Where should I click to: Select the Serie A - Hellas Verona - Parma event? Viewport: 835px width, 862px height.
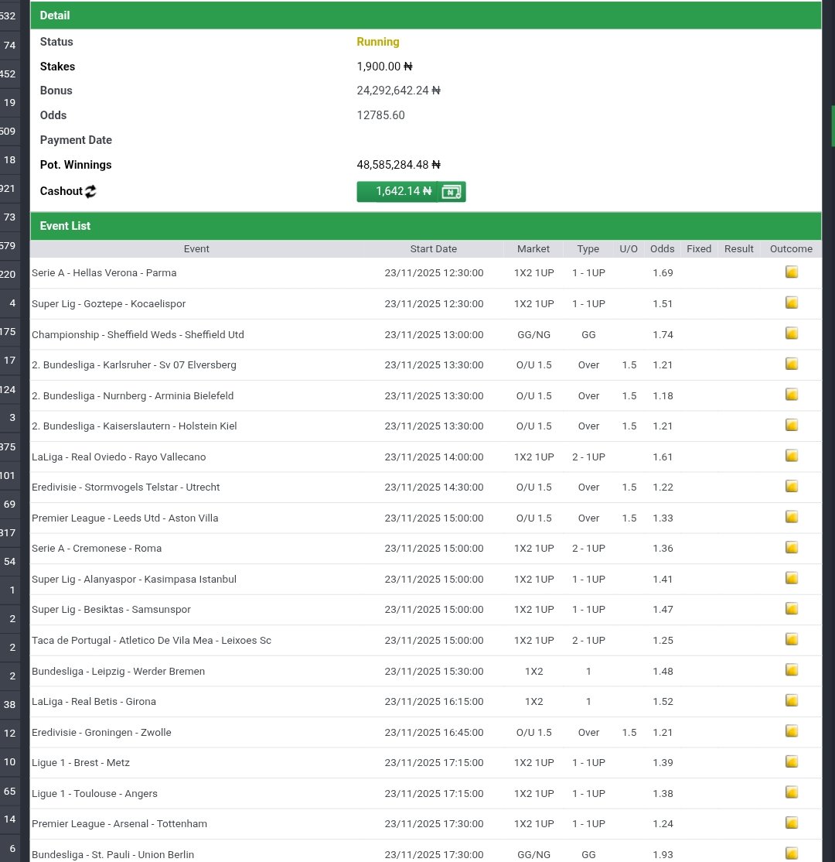[x=104, y=272]
